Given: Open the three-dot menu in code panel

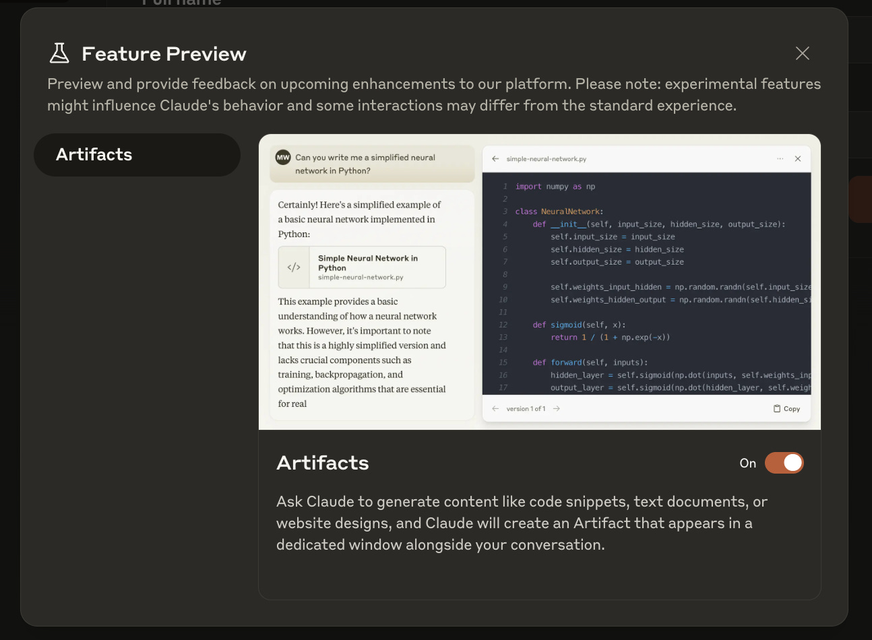Looking at the screenshot, I should (780, 159).
